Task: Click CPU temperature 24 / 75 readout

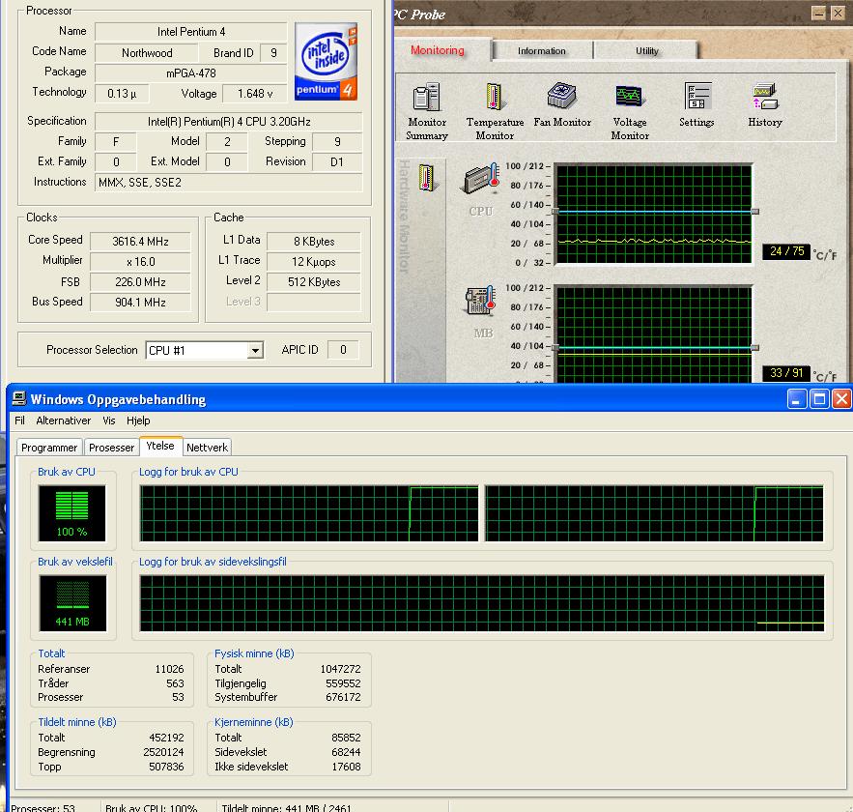Action: coord(786,251)
